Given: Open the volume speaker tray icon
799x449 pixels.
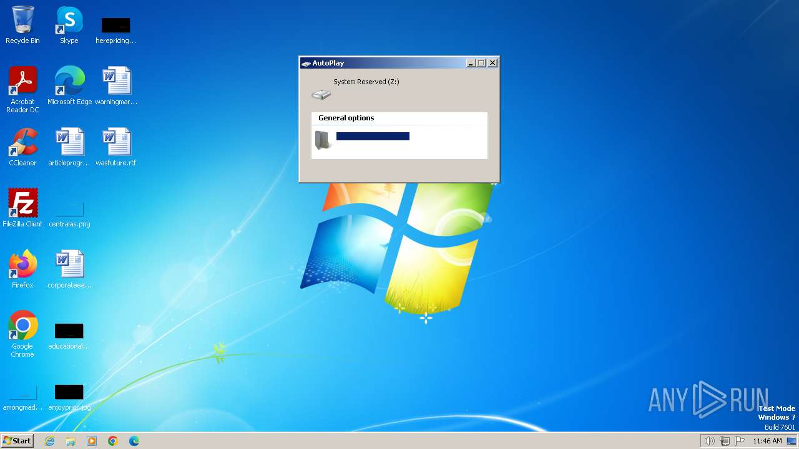Looking at the screenshot, I should [709, 441].
